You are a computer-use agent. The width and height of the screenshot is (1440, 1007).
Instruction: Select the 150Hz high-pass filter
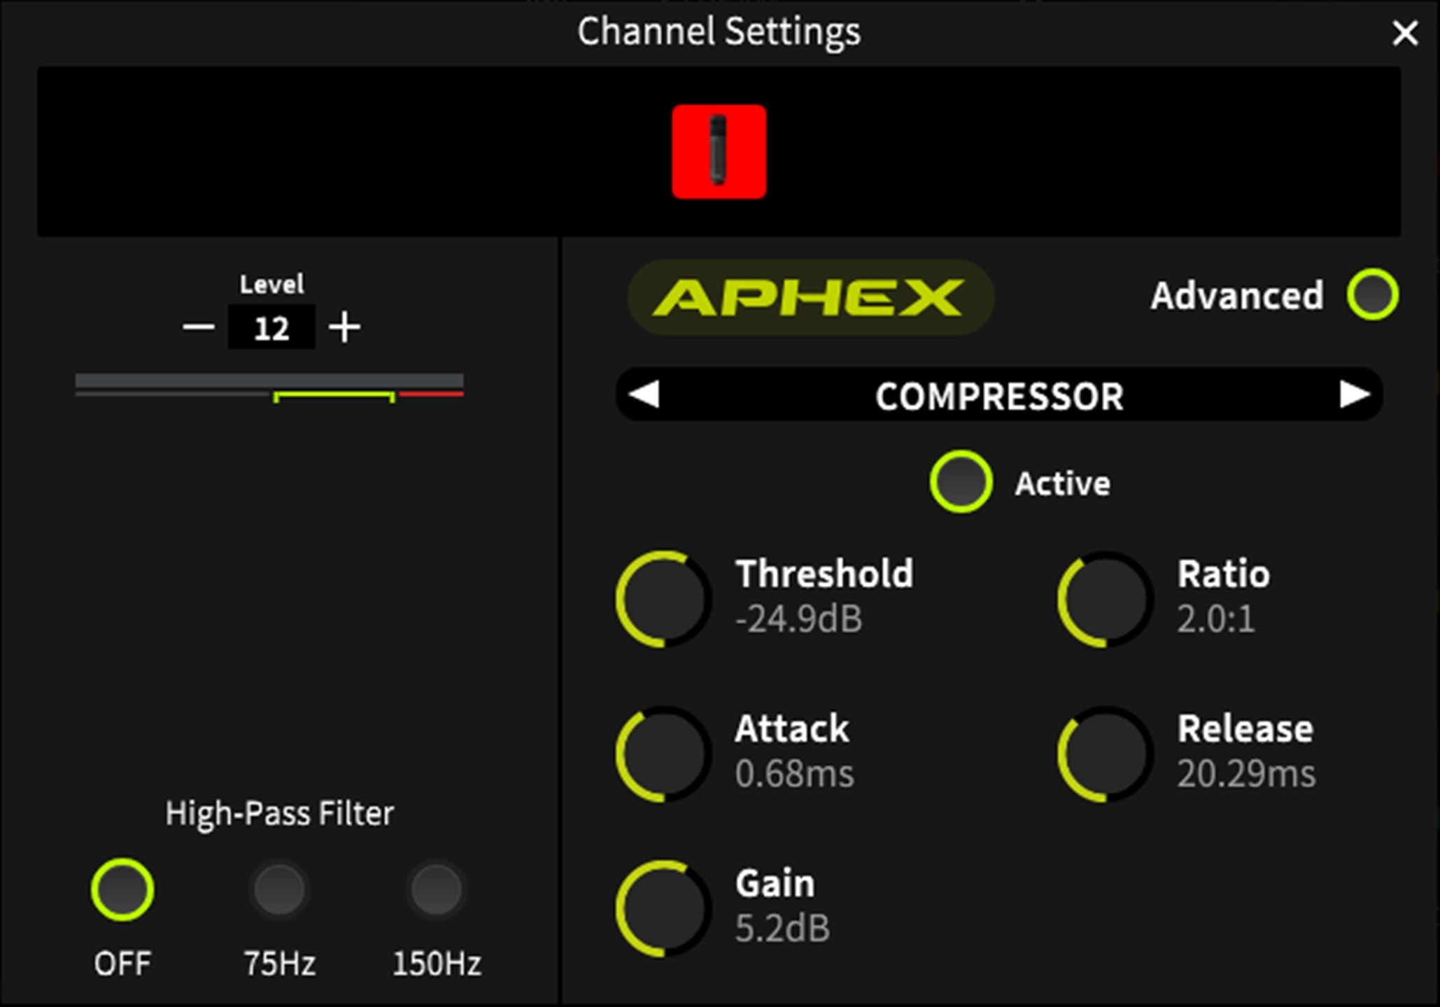[436, 890]
